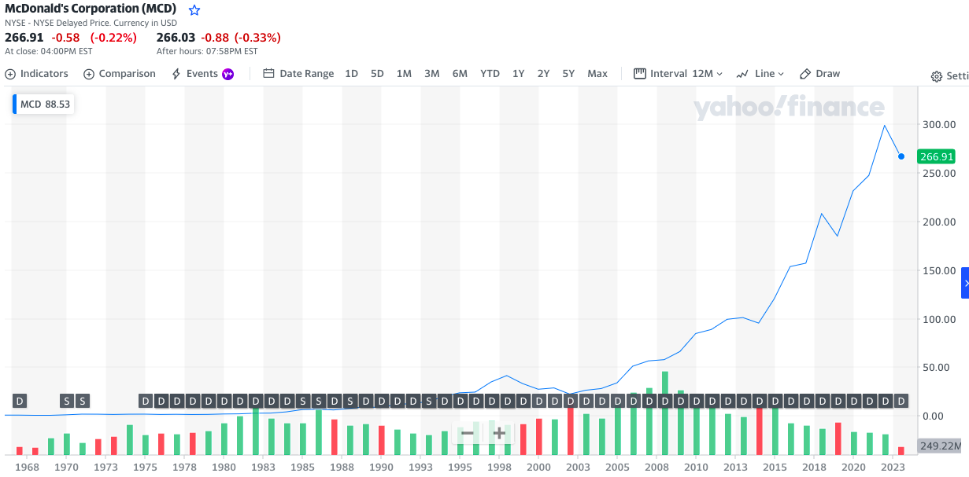
Task: Zoom in with the plus button
Action: [x=498, y=433]
